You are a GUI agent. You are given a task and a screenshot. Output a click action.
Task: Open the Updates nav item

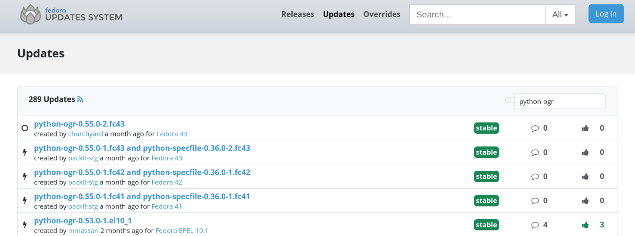(339, 14)
